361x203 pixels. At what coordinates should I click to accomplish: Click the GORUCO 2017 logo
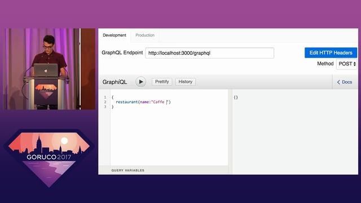(x=49, y=158)
